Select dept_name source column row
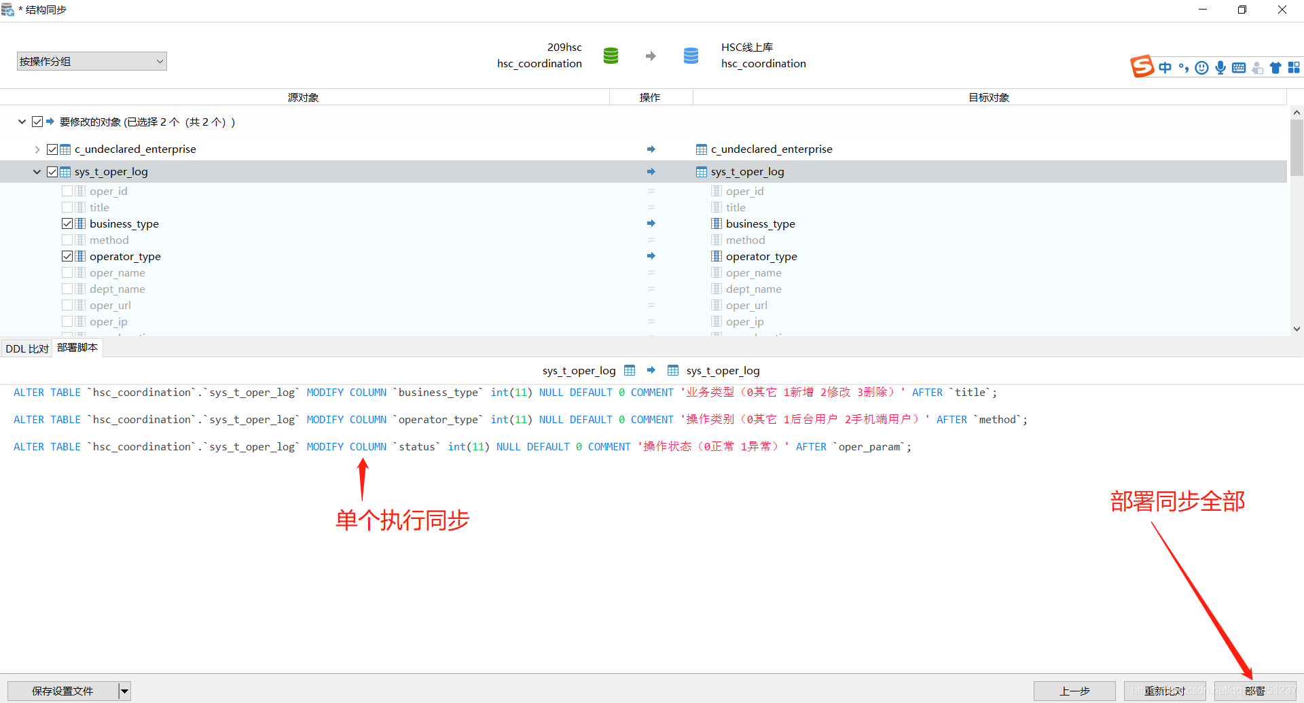1304x703 pixels. pos(117,289)
